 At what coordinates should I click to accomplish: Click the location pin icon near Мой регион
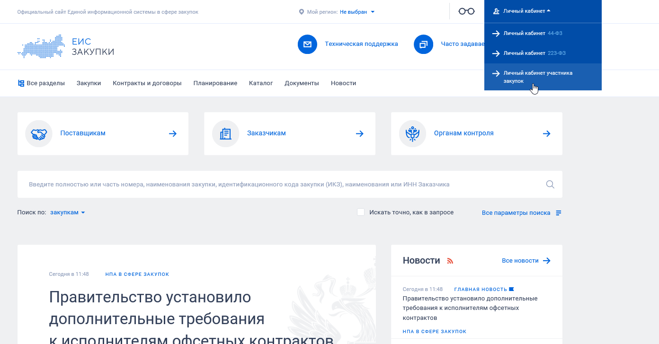click(x=302, y=12)
